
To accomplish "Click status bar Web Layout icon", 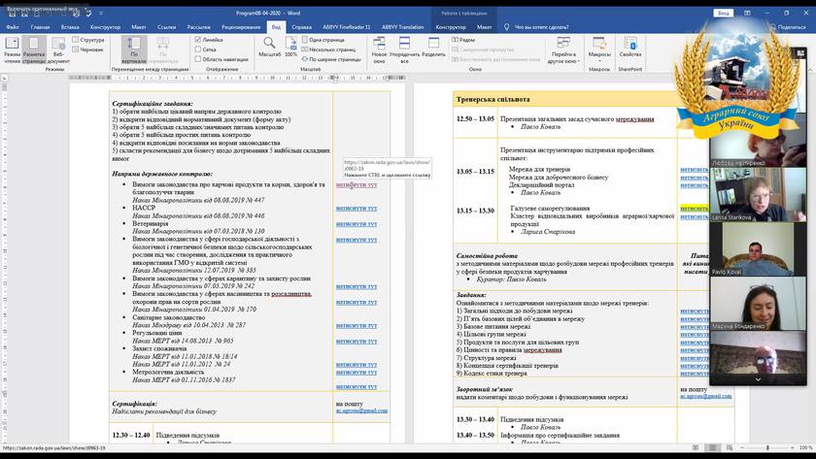I will tap(730, 447).
